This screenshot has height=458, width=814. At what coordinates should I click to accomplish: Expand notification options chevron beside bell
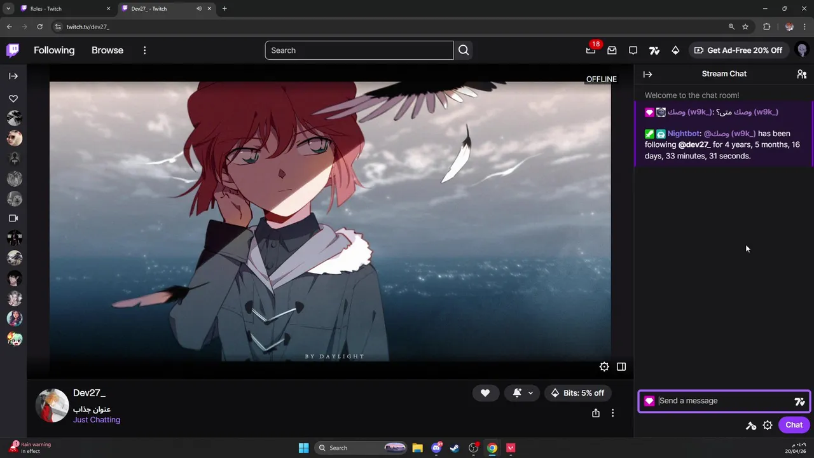tap(530, 393)
